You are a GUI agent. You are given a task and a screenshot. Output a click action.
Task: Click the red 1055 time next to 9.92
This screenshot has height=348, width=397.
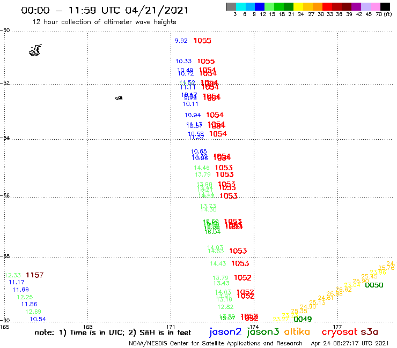coord(202,41)
